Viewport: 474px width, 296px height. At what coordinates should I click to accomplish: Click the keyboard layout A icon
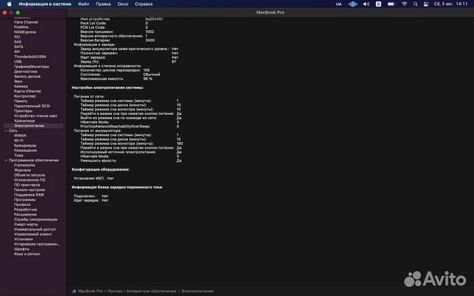[378, 4]
